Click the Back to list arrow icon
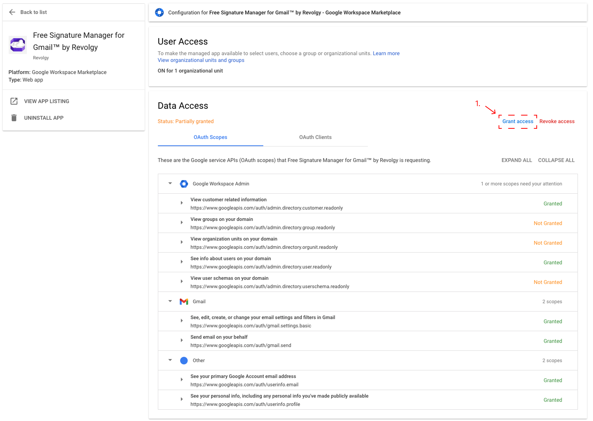 coord(12,12)
